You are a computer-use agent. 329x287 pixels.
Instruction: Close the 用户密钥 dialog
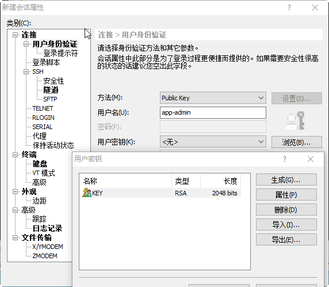(311, 159)
